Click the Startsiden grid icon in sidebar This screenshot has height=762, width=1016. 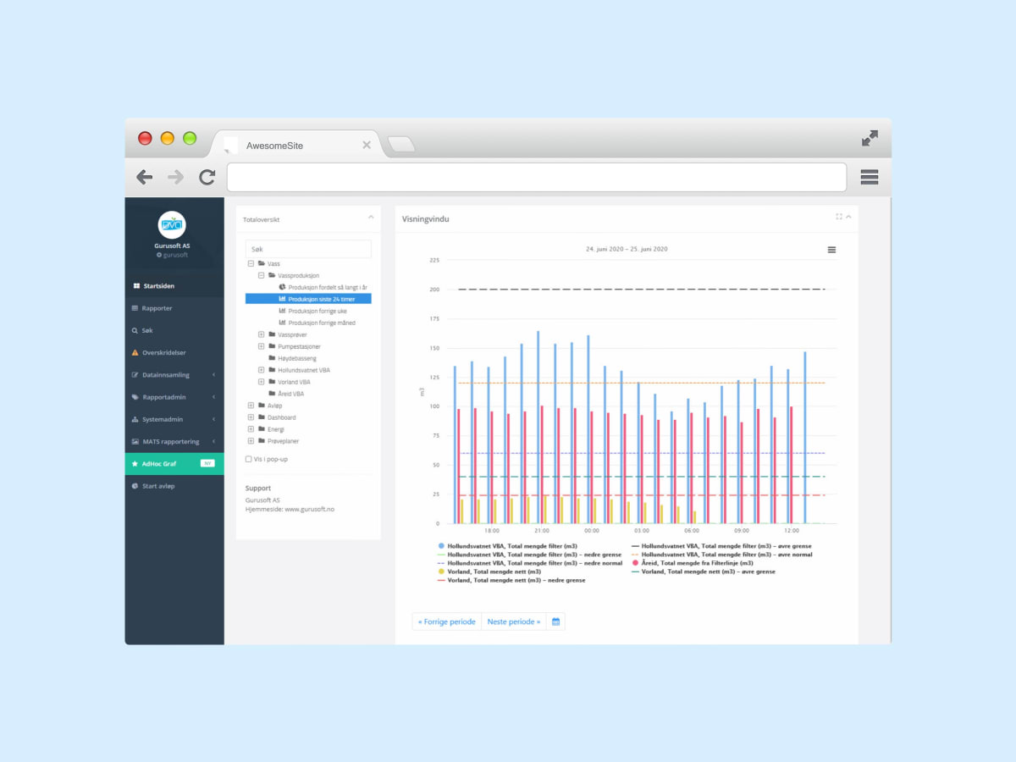point(135,286)
